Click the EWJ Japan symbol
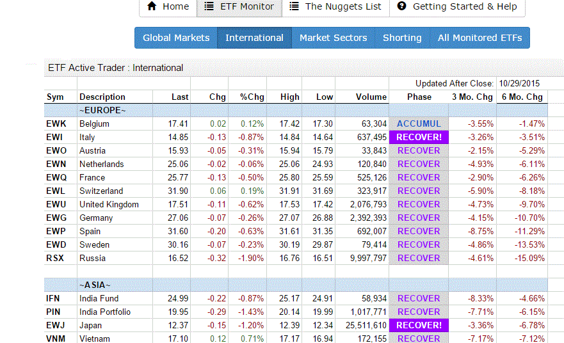Screen dimensions: 564x343 coord(56,325)
